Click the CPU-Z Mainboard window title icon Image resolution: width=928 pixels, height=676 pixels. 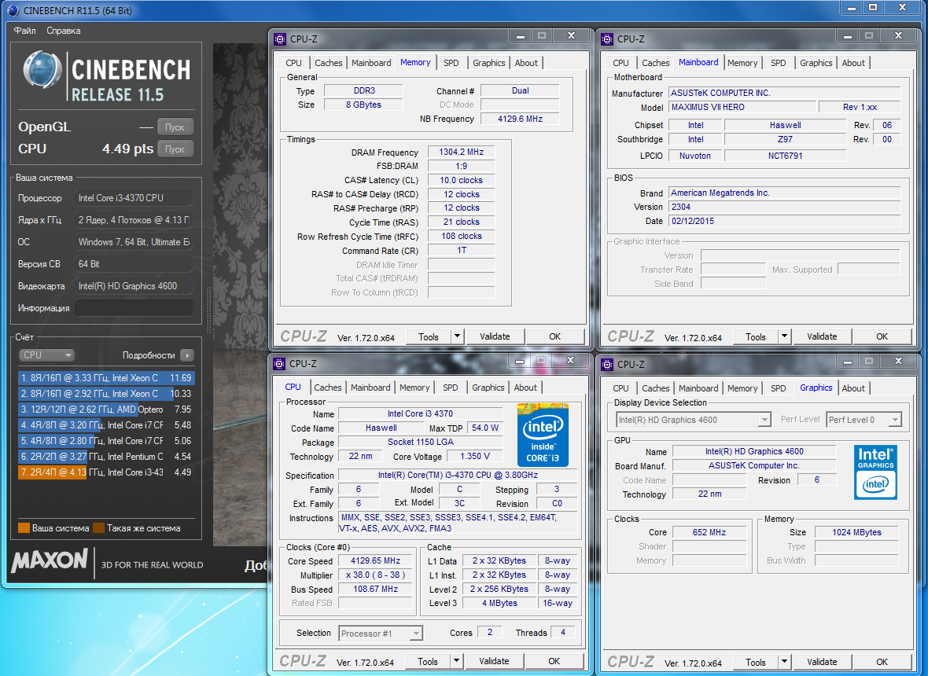pos(607,39)
